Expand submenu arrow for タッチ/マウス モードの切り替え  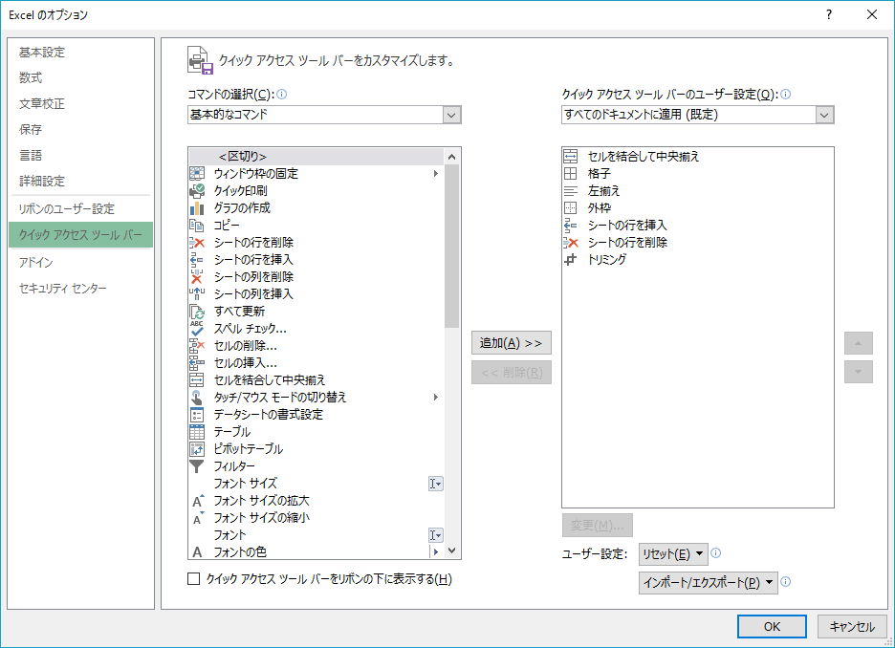coord(435,397)
